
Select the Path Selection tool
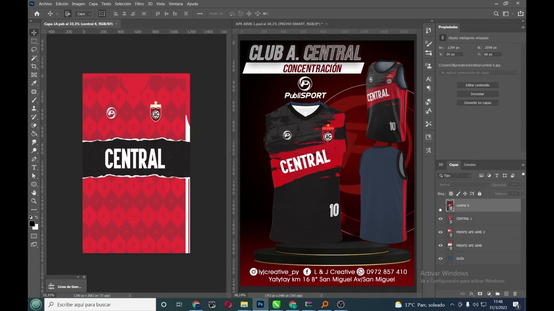pyautogui.click(x=34, y=176)
